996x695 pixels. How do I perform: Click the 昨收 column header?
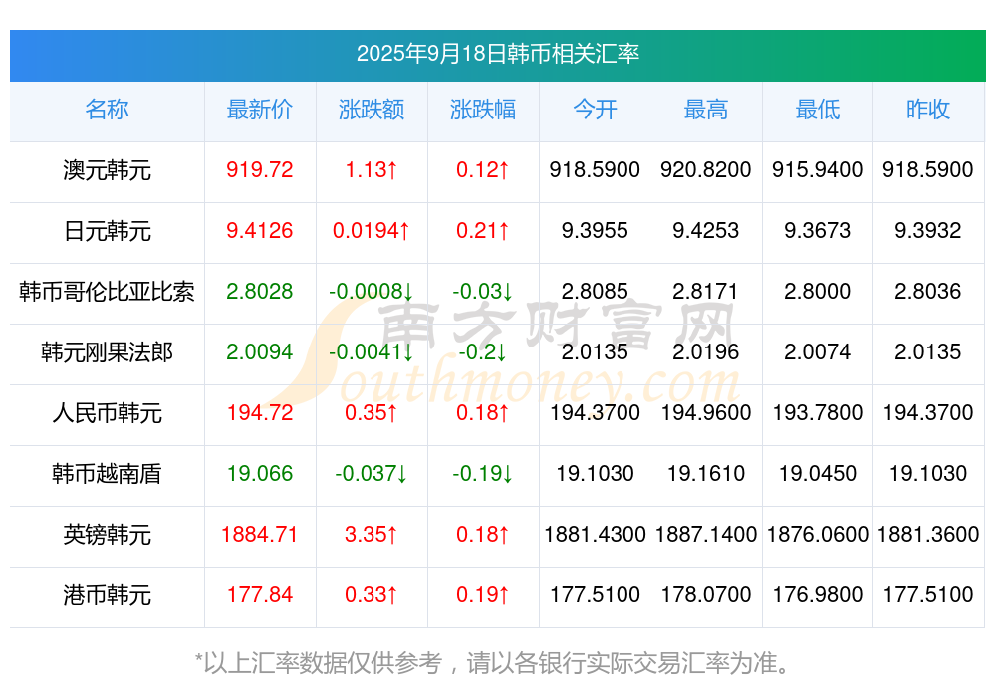[x=928, y=110]
